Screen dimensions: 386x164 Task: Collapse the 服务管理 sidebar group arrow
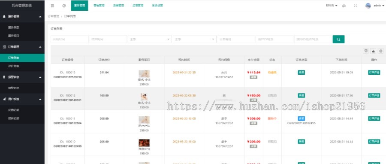click(40, 16)
